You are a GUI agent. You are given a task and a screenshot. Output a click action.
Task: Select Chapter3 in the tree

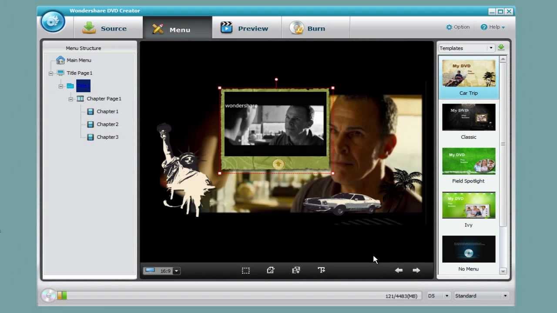[107, 137]
